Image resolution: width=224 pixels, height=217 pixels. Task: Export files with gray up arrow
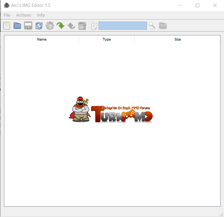point(71,26)
